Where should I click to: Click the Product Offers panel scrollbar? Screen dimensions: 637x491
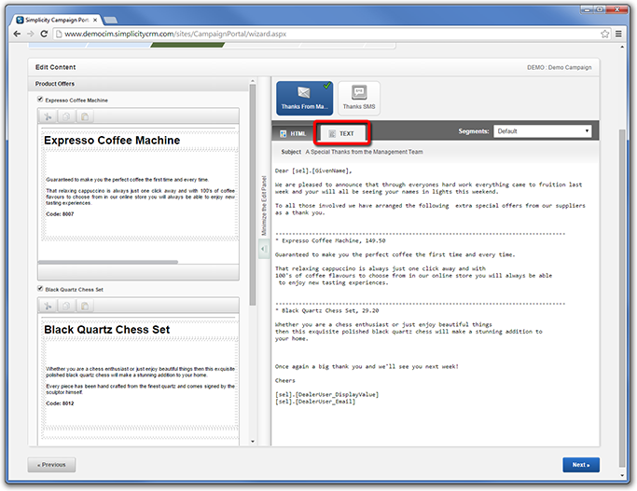(253, 195)
